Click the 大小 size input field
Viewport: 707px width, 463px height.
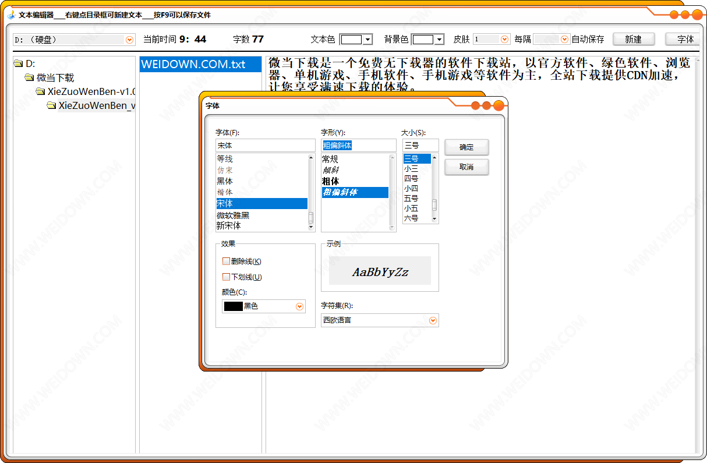tap(420, 145)
